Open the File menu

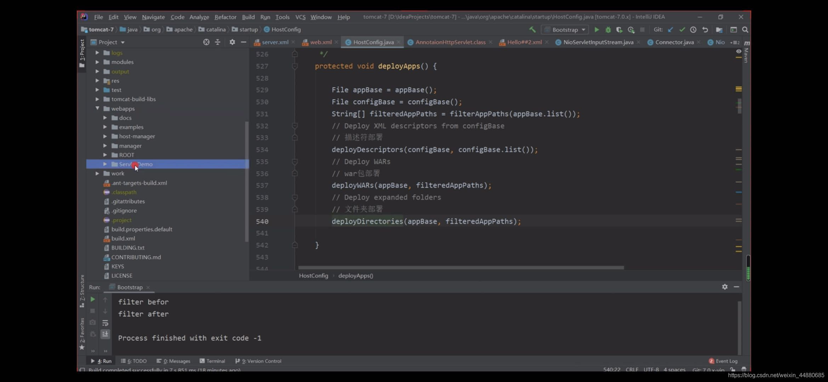click(98, 17)
